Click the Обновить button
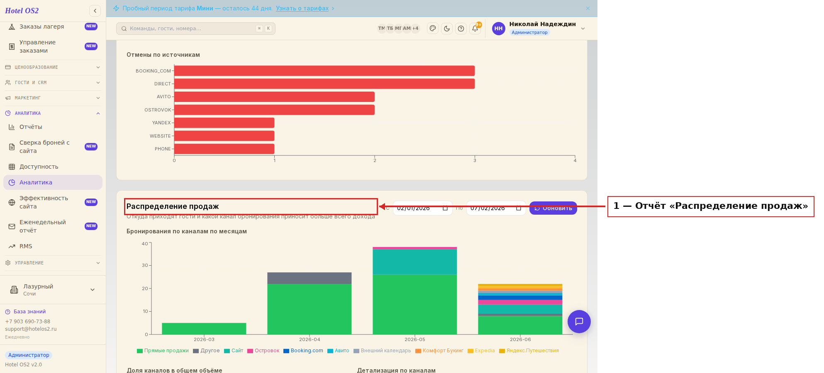Screen dimensions: 824x373 [x=553, y=208]
